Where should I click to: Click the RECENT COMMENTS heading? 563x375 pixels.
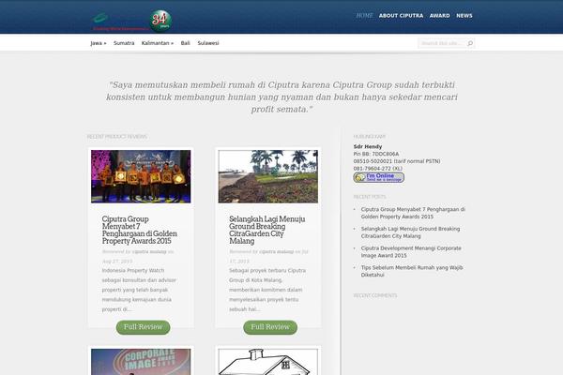tap(375, 295)
